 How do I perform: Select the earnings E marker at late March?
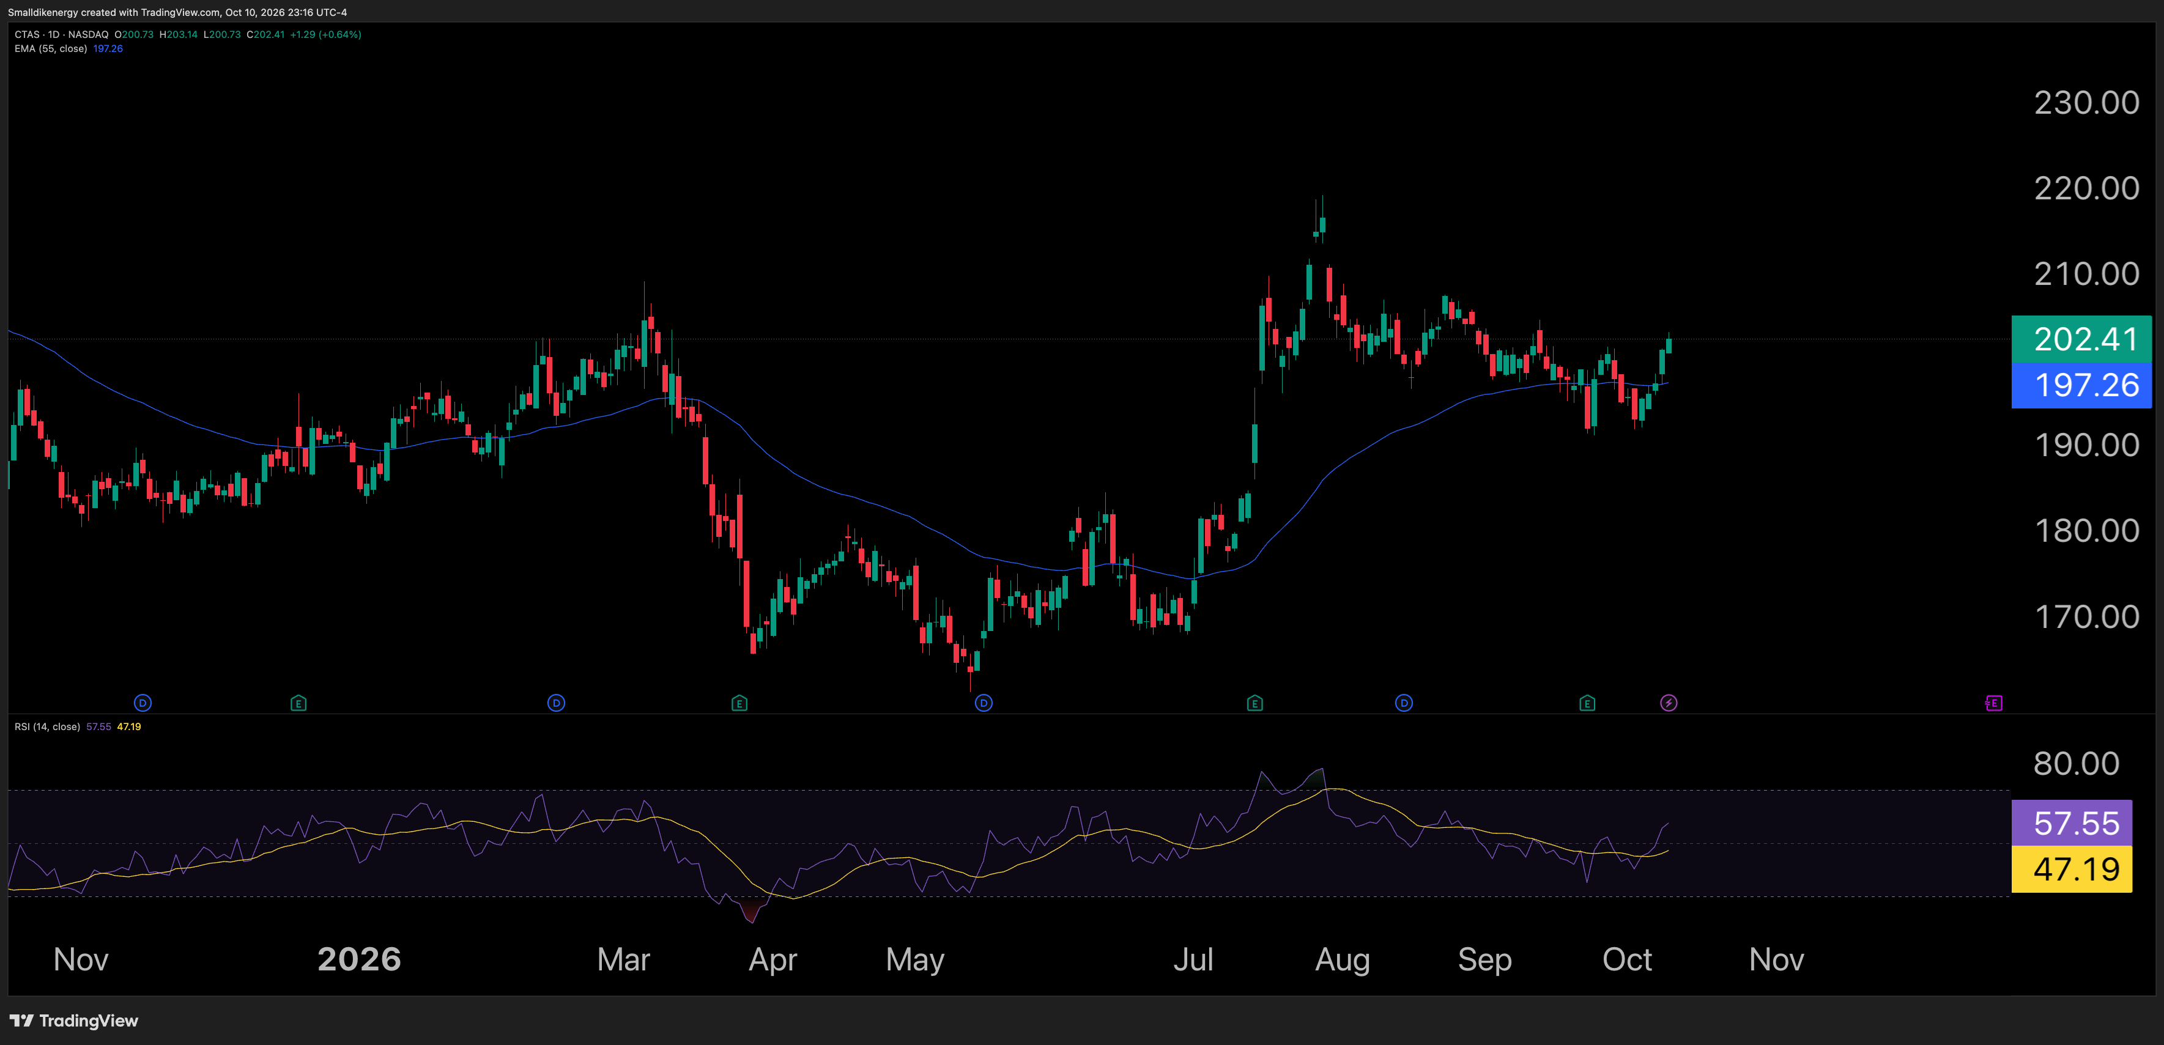click(x=739, y=703)
